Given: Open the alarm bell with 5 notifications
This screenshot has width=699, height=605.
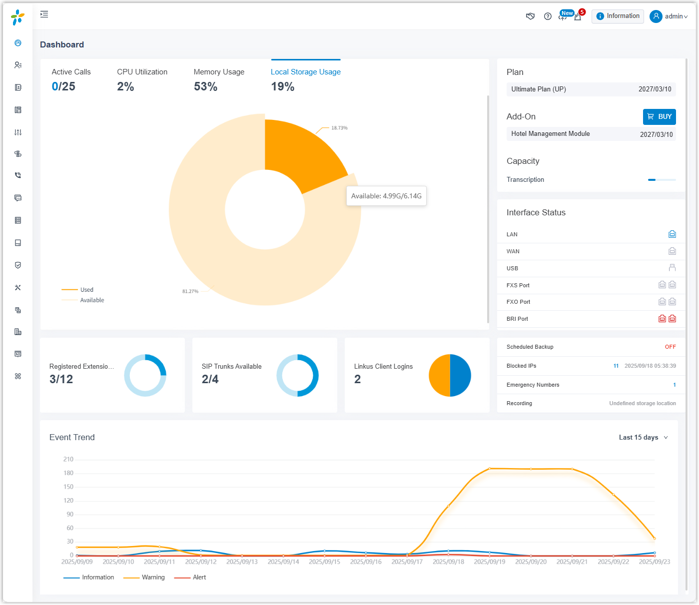Looking at the screenshot, I should [x=578, y=16].
